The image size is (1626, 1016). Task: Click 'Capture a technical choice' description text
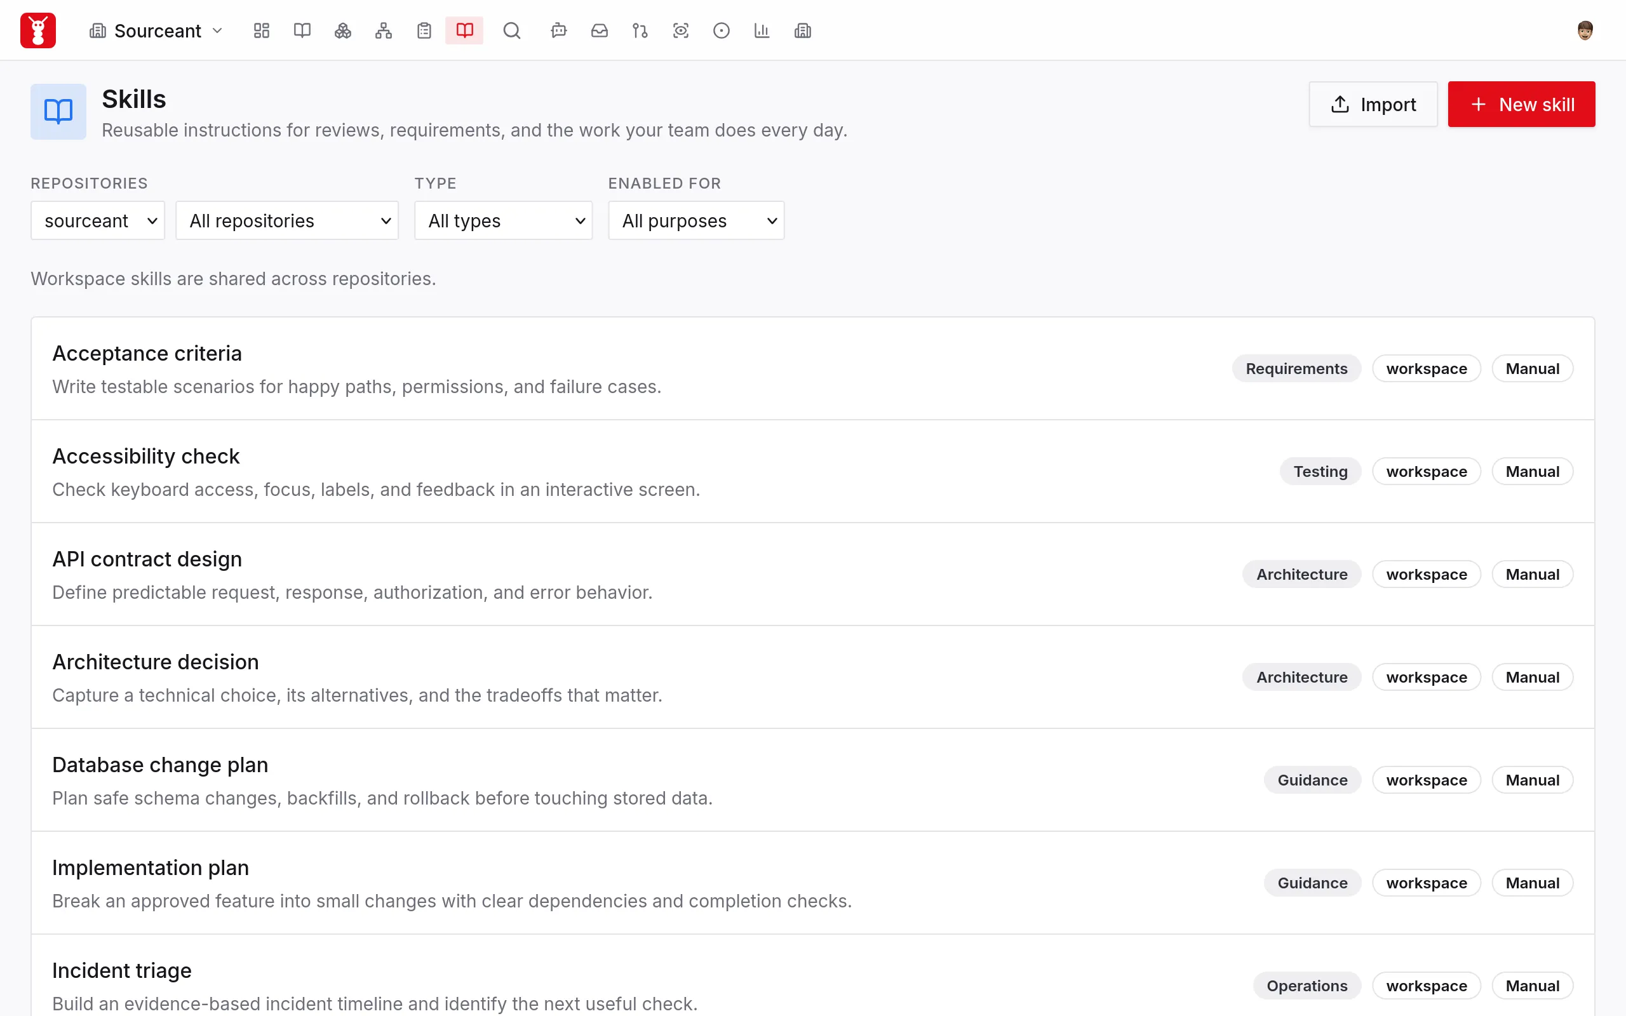(x=358, y=695)
